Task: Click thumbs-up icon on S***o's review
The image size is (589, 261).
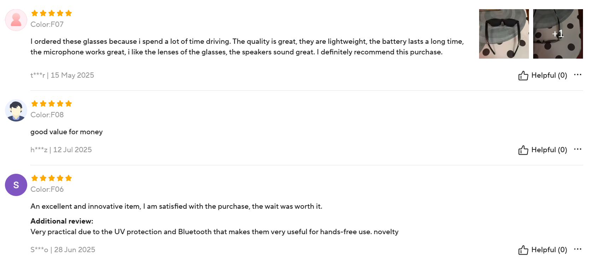Action: point(523,250)
